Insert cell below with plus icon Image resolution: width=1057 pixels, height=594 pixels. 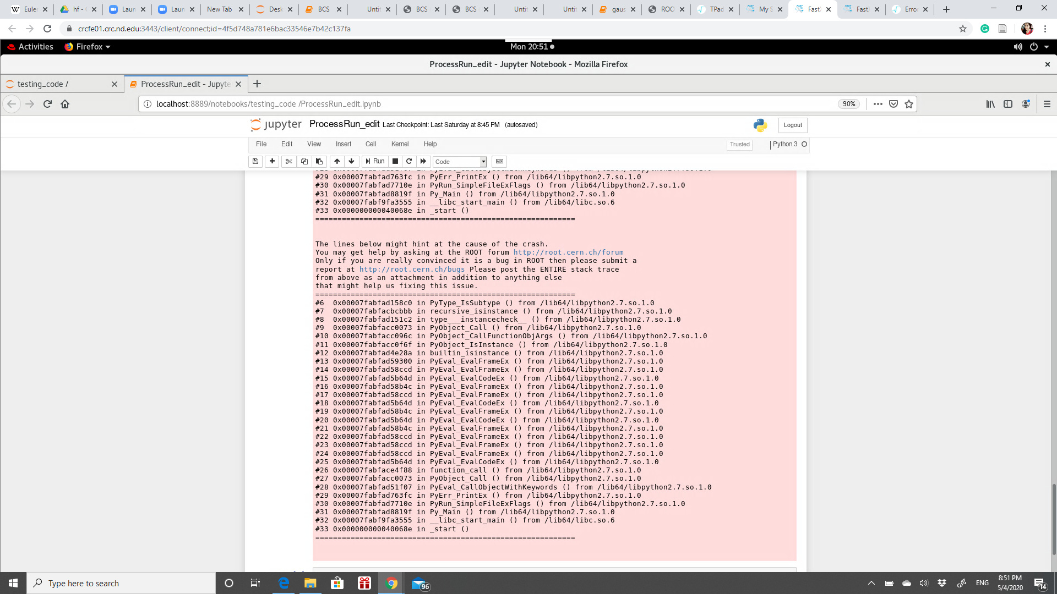(272, 161)
